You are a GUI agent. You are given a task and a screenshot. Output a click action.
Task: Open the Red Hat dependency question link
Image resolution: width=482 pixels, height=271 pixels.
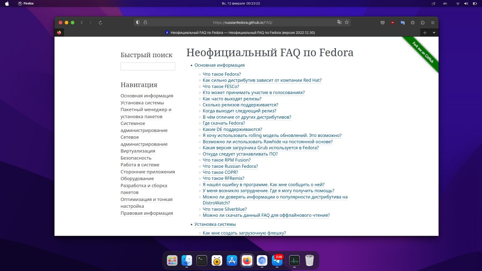262,80
